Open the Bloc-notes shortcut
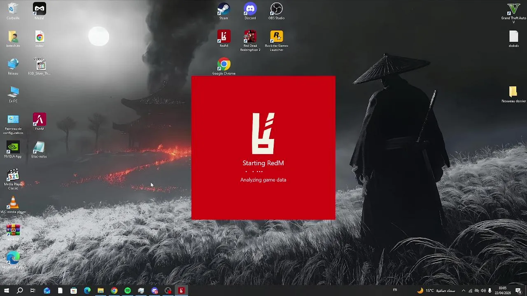The height and width of the screenshot is (296, 527). click(39, 150)
